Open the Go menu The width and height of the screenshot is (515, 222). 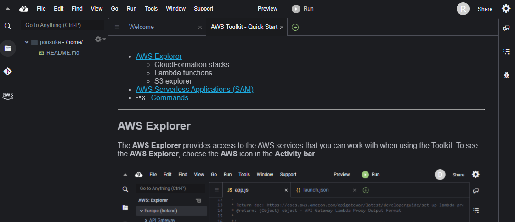point(115,9)
